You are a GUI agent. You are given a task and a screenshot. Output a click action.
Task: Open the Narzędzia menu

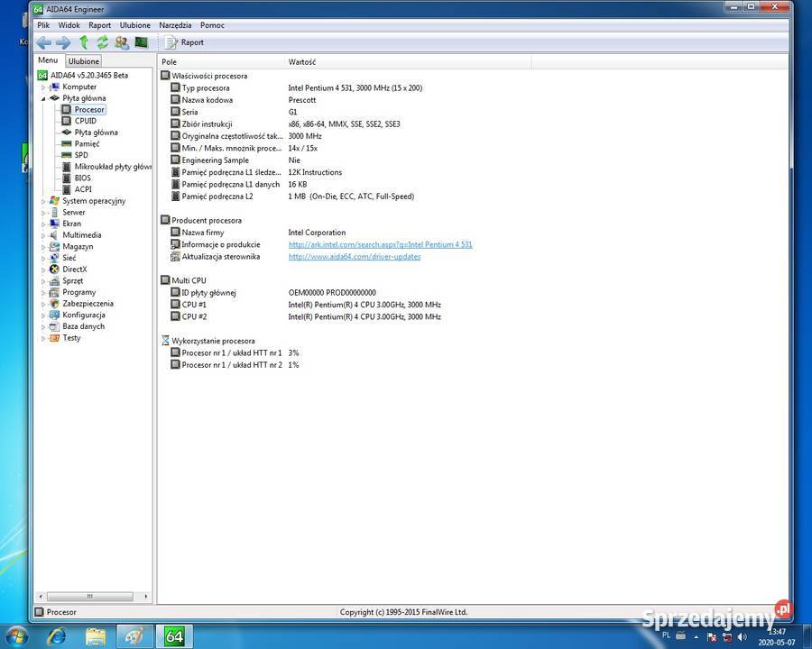click(175, 25)
